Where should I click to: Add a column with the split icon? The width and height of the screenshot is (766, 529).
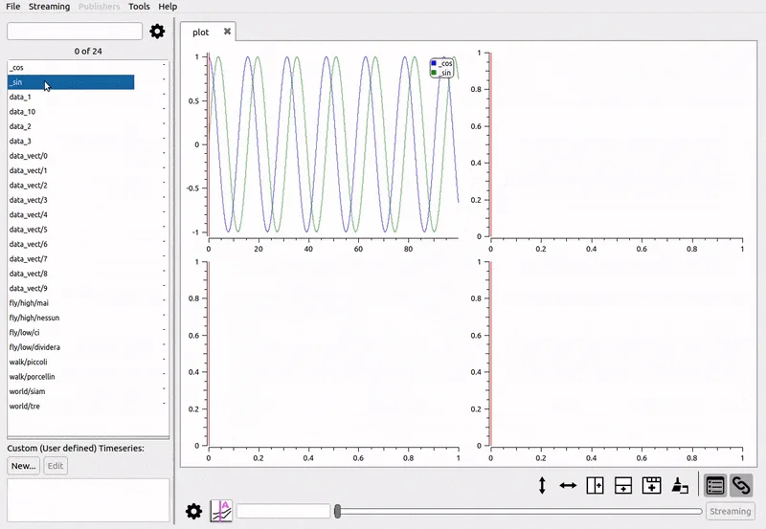pyautogui.click(x=595, y=486)
